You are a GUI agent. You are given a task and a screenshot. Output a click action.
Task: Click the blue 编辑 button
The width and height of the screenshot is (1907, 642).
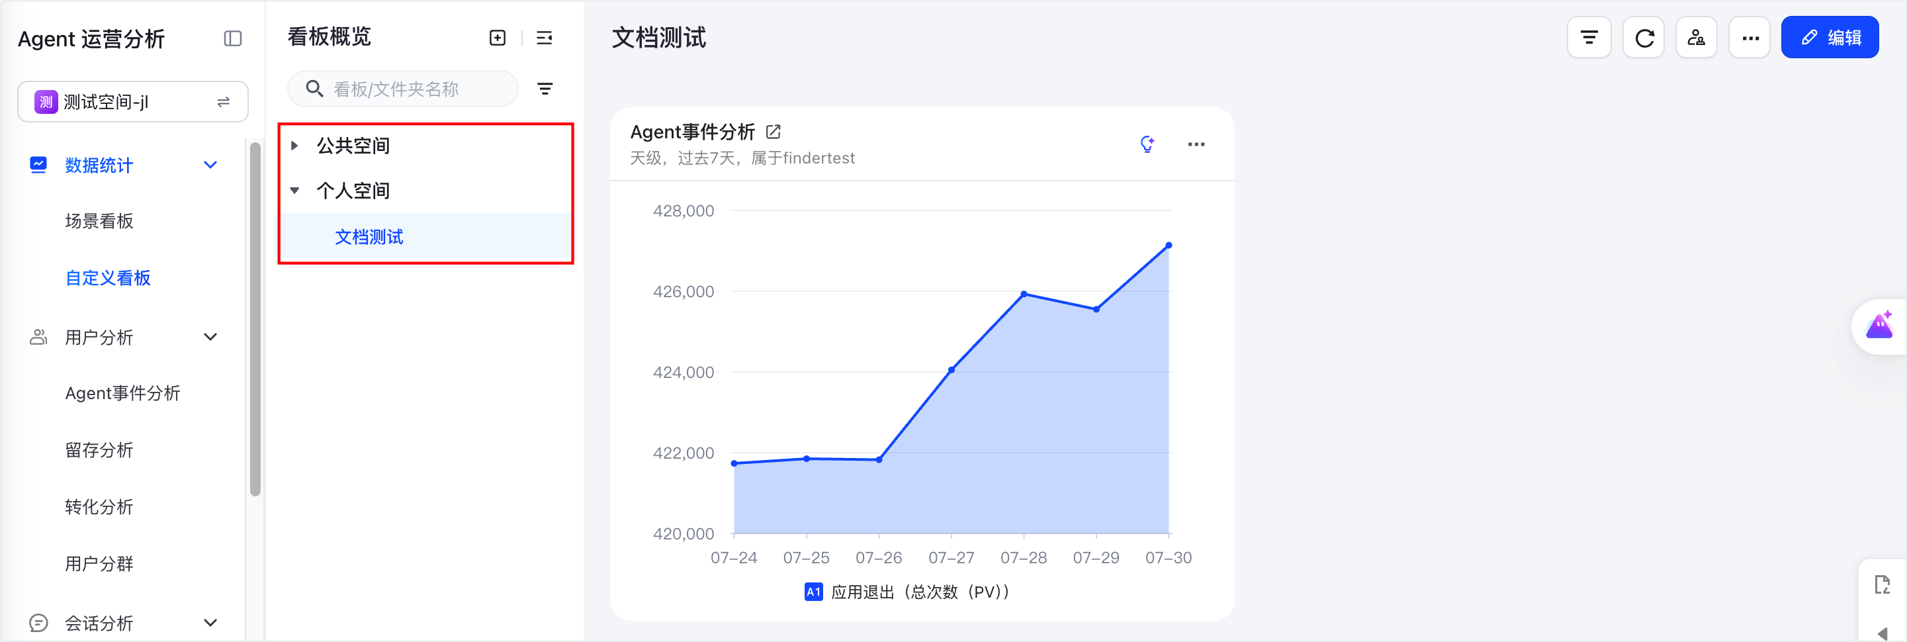tap(1830, 37)
